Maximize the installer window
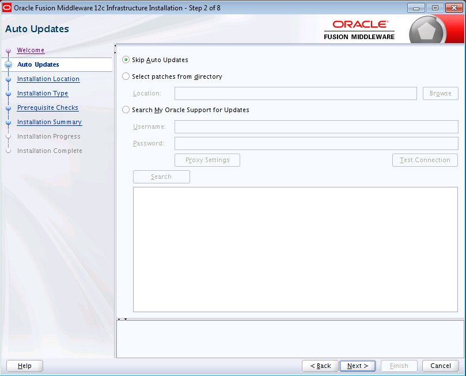This screenshot has height=376, width=466. (x=435, y=8)
